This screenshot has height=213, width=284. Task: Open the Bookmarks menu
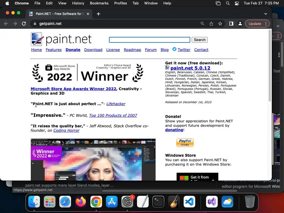(99, 3)
